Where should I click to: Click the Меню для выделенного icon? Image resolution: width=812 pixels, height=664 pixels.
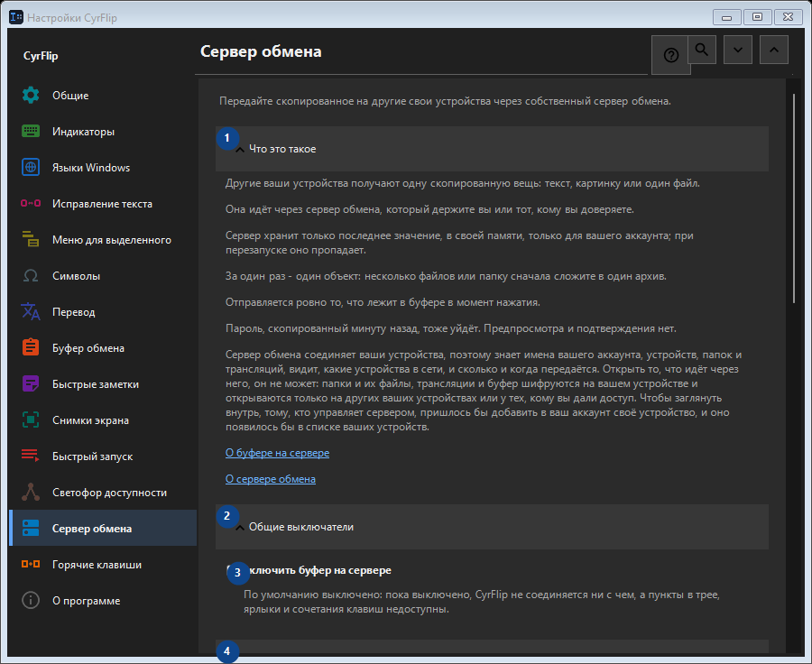coord(31,240)
